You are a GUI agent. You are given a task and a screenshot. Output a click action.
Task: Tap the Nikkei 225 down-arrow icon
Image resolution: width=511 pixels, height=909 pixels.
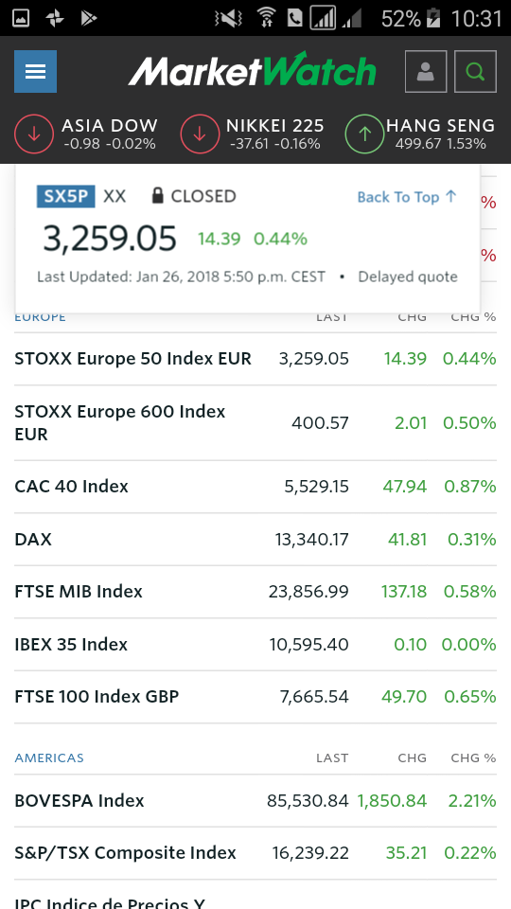click(200, 134)
